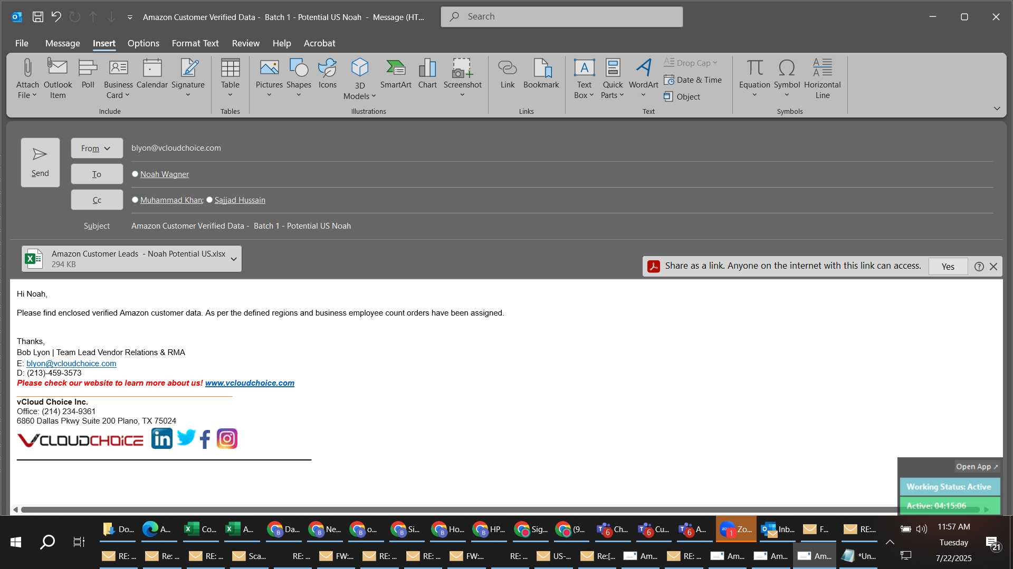Open the Windows Start menu
The height and width of the screenshot is (569, 1013).
tap(16, 542)
